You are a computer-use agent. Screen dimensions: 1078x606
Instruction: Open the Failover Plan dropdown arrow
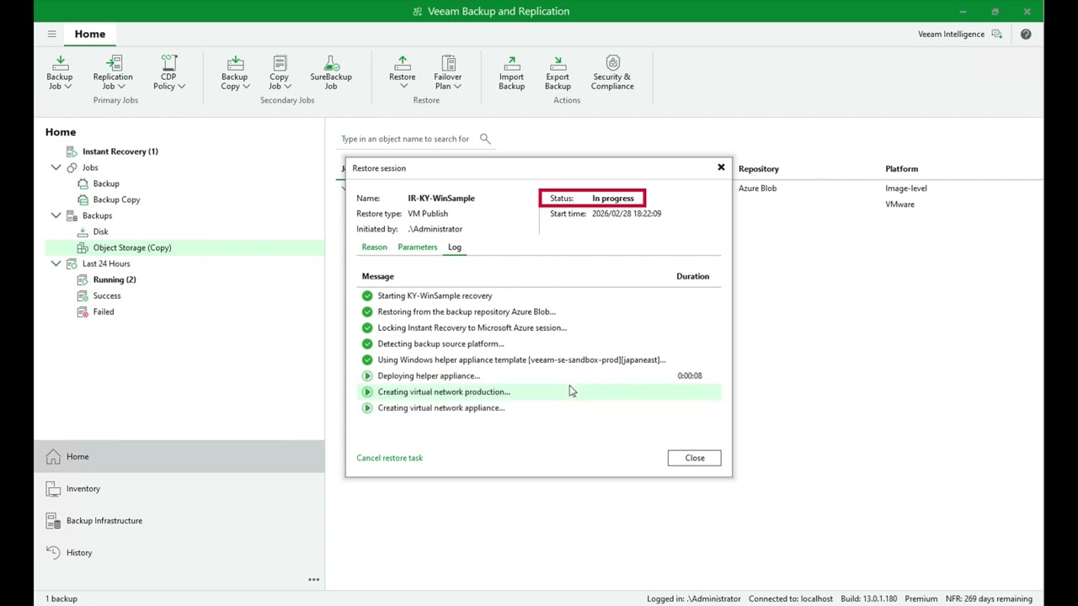click(x=456, y=87)
